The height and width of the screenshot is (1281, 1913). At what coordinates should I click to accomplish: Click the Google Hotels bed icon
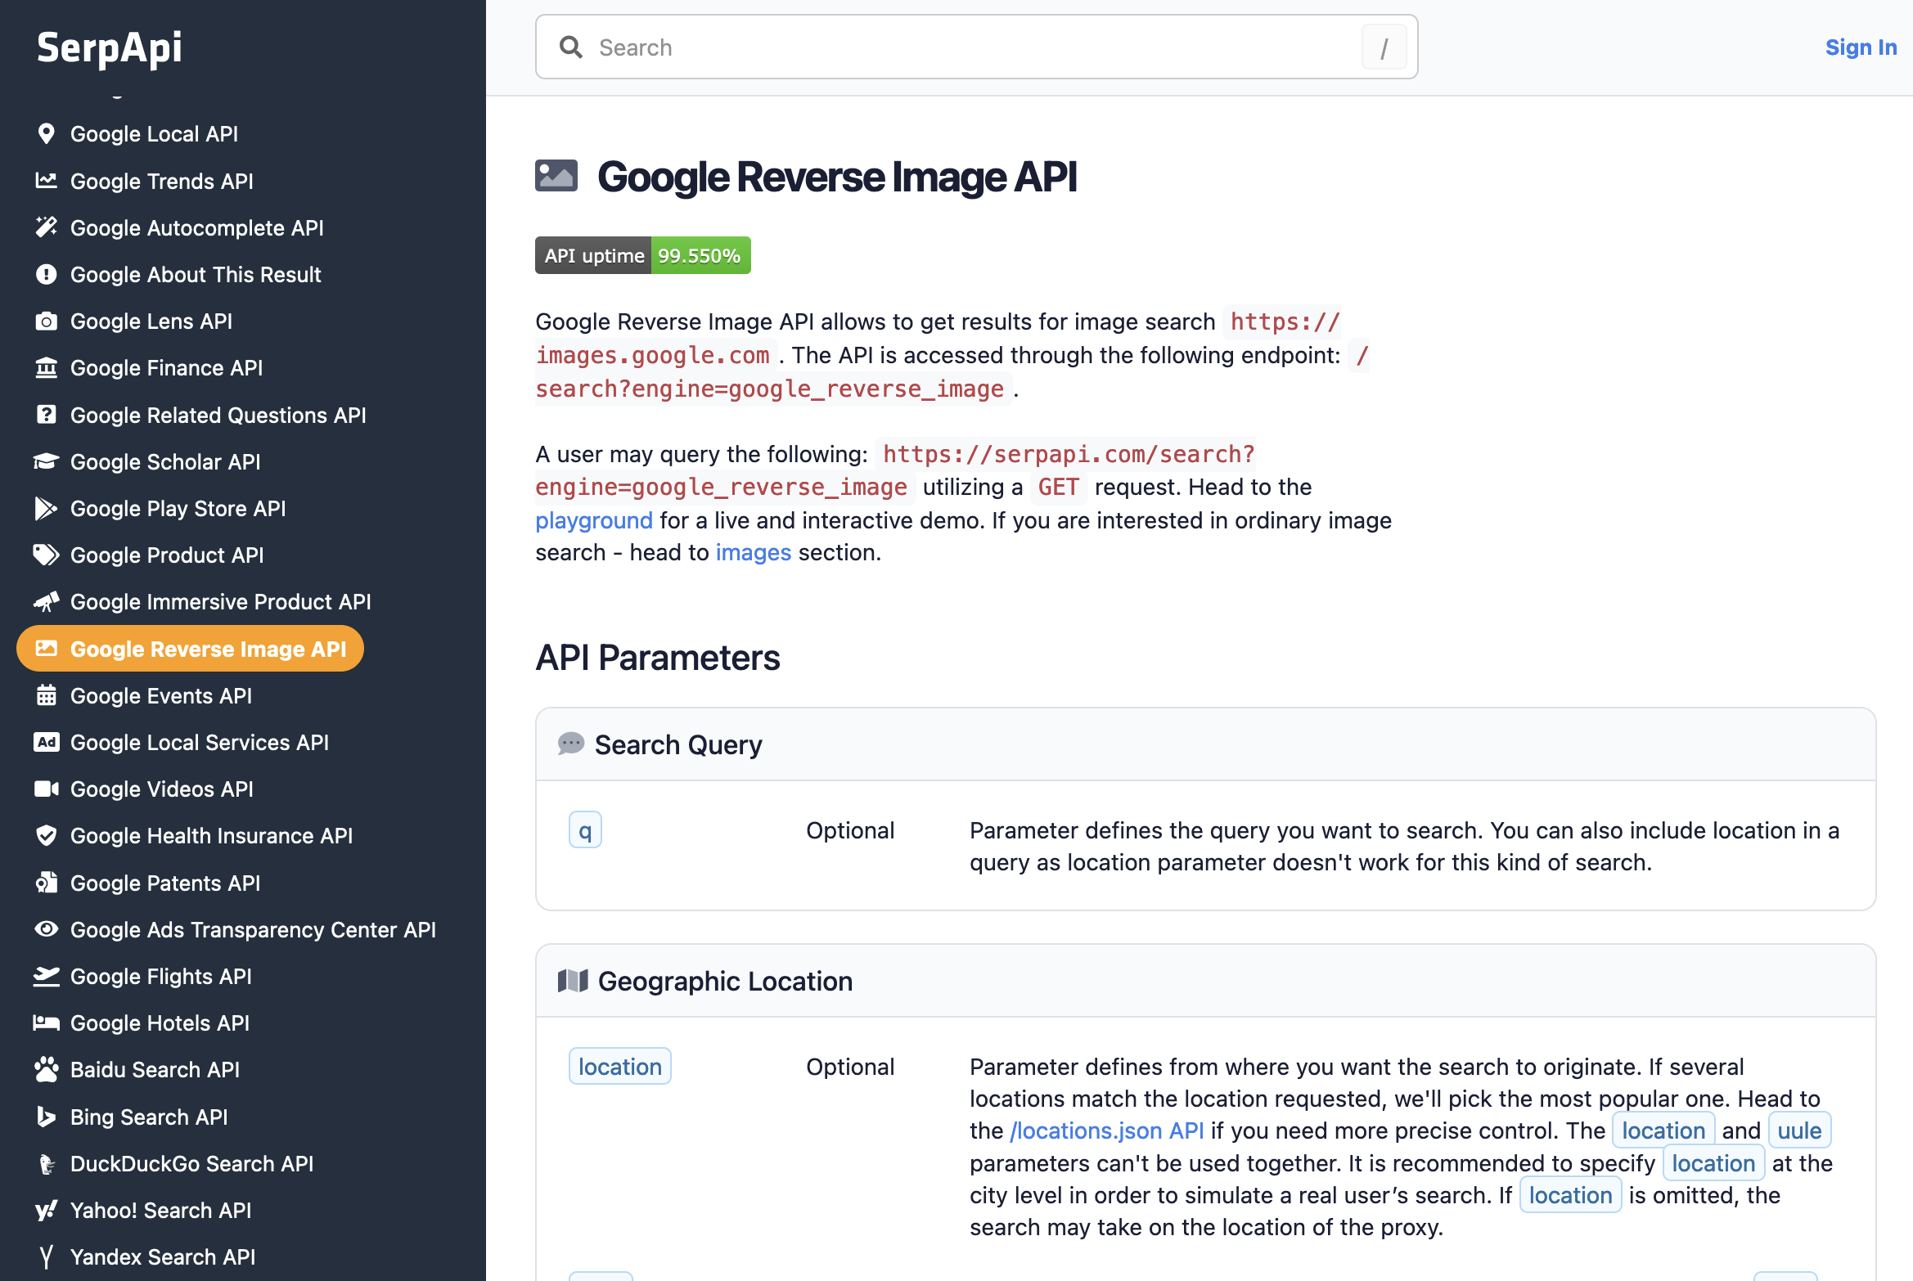[x=47, y=1023]
